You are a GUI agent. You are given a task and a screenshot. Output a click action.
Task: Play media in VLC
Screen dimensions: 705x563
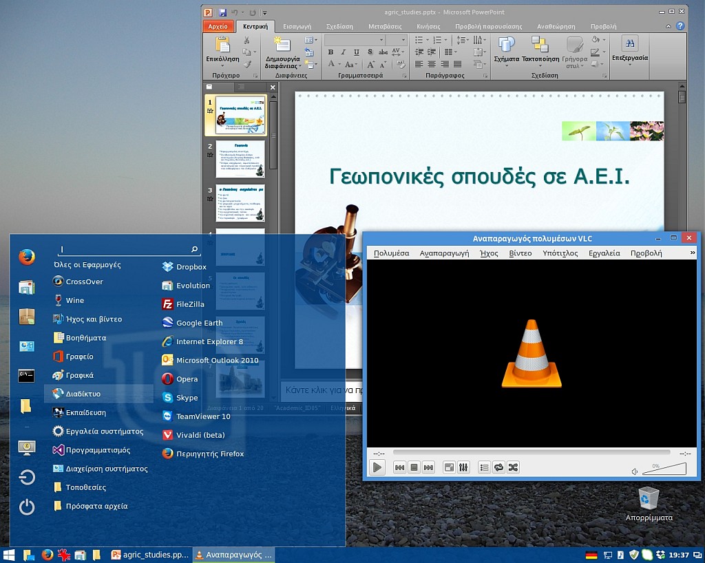[x=377, y=467]
